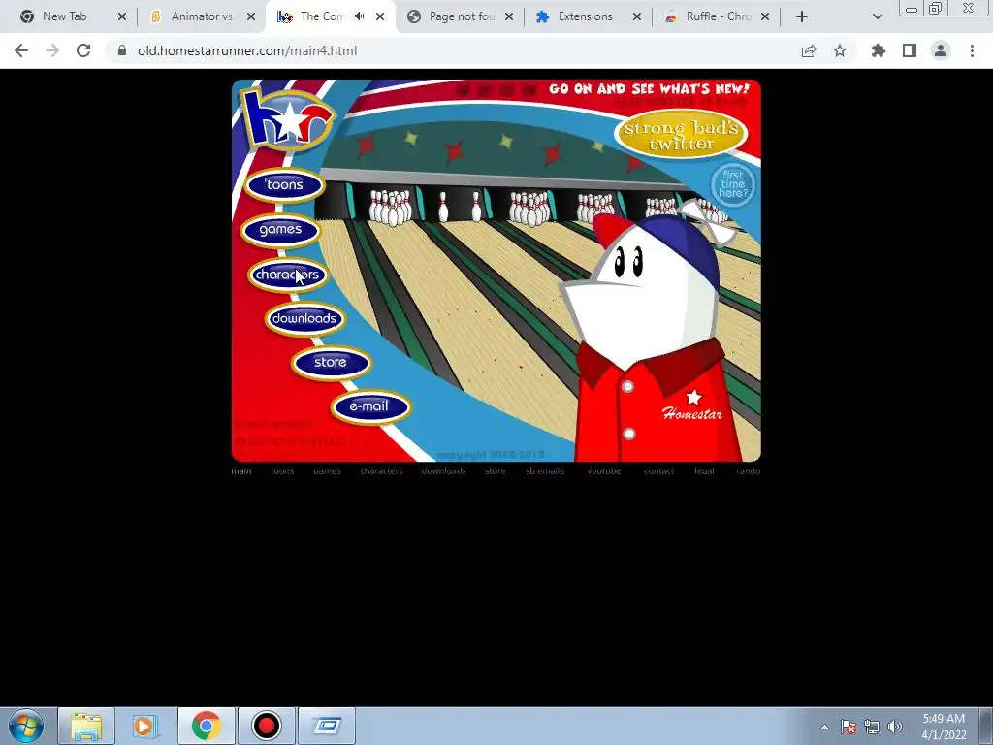Bookmark this page with the star icon

pos(840,50)
